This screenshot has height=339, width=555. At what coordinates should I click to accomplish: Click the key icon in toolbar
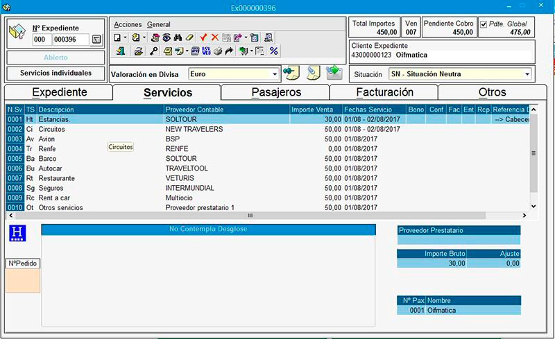pos(154,51)
